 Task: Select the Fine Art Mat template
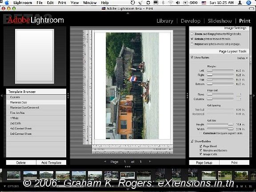36,112
